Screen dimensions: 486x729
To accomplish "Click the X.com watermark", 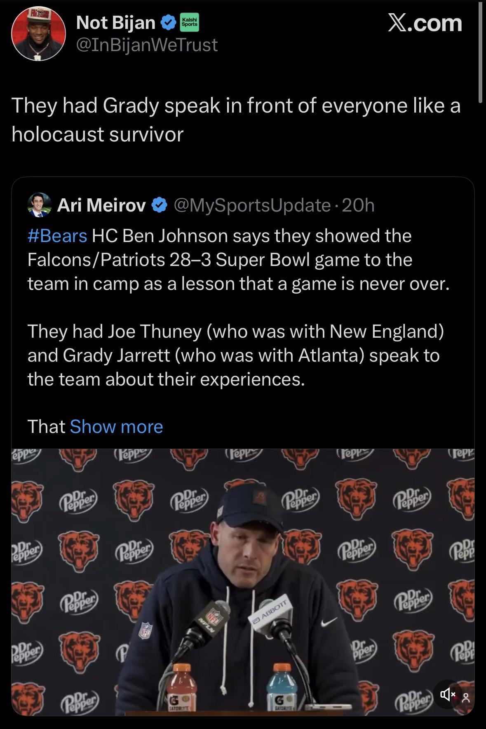I will pyautogui.click(x=425, y=23).
